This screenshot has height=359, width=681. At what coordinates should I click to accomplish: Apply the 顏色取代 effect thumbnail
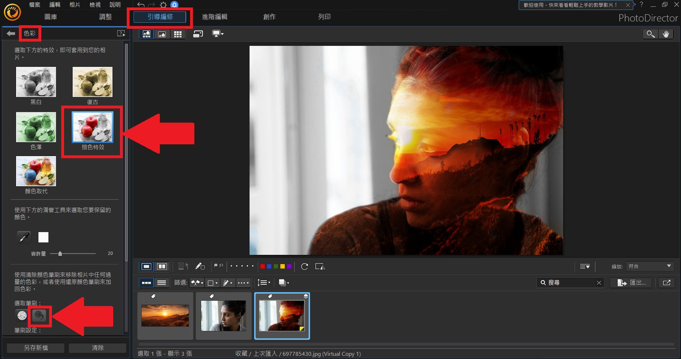tap(36, 171)
